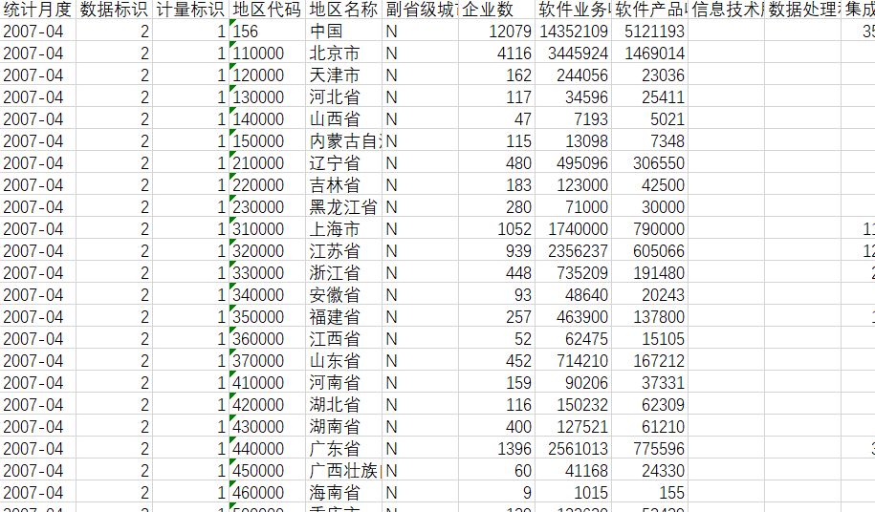Screen dimensions: 875x512
Task: Click the cell containing 安徽省
Action: (343, 295)
